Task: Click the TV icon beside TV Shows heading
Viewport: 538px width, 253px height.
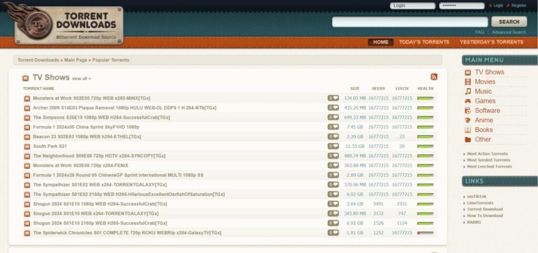Action: (x=25, y=78)
